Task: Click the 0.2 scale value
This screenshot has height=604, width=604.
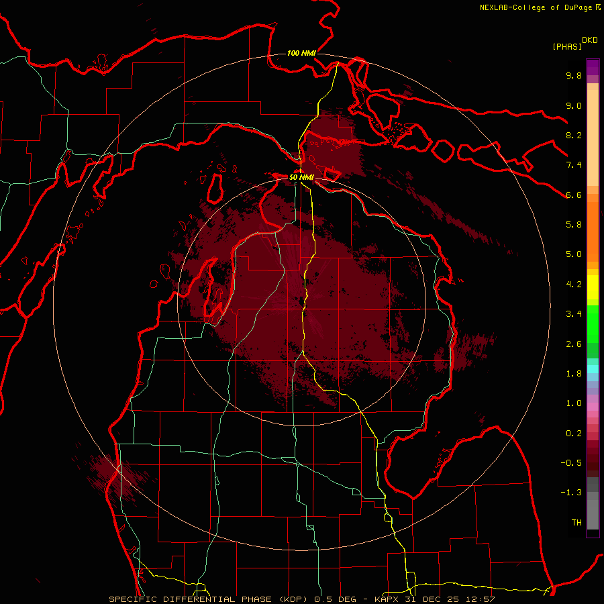Action: [x=574, y=434]
